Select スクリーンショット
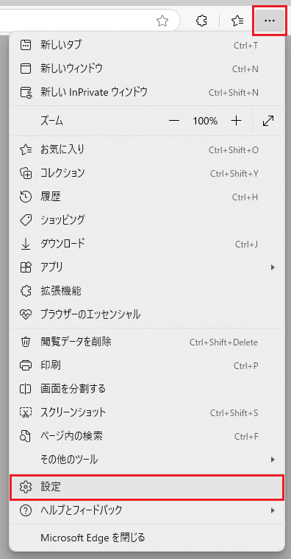The width and height of the screenshot is (291, 559). [x=147, y=412]
